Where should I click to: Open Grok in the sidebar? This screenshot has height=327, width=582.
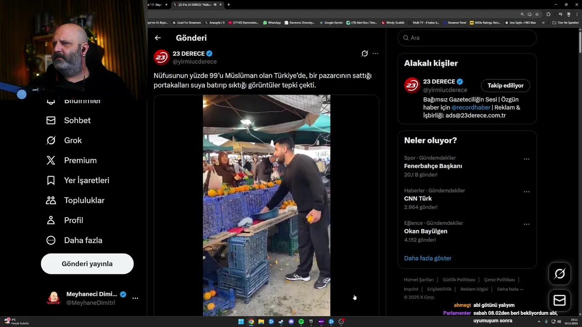click(64, 140)
